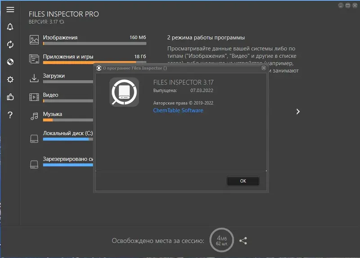Click the 18 Гб size value

pyautogui.click(x=140, y=56)
